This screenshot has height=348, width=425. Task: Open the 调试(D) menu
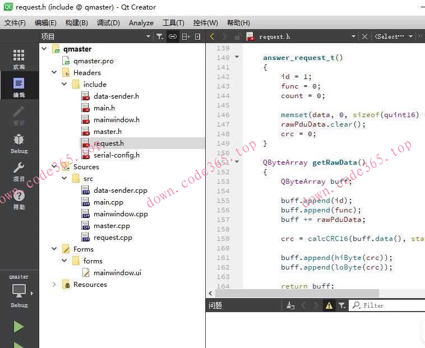coord(108,23)
